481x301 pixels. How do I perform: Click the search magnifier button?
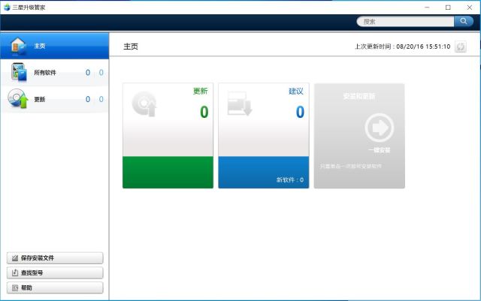pos(463,21)
